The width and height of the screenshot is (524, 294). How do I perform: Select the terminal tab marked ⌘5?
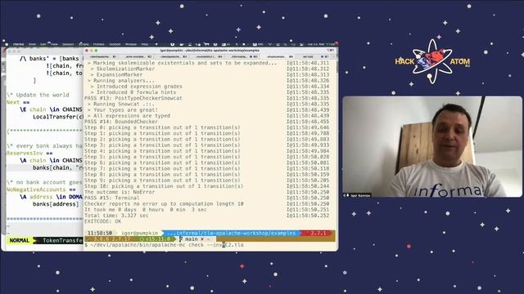[x=243, y=56]
